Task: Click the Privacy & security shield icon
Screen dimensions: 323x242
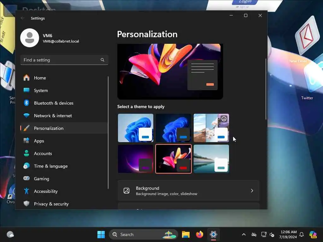Action: pos(26,204)
